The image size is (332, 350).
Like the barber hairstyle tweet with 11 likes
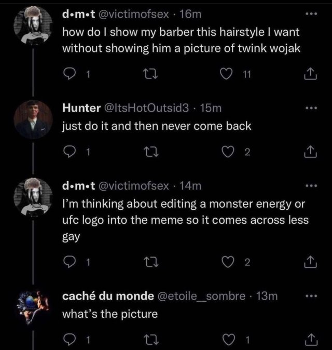coord(225,76)
